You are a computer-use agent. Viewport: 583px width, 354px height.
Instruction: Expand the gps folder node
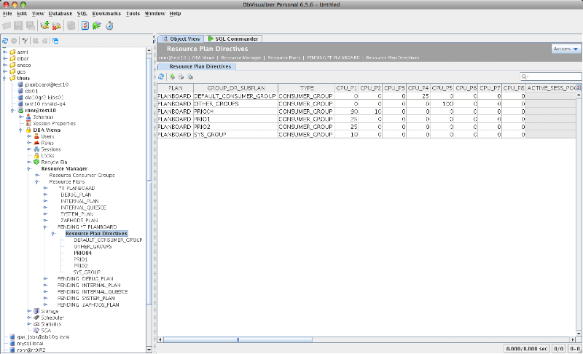[x=5, y=71]
